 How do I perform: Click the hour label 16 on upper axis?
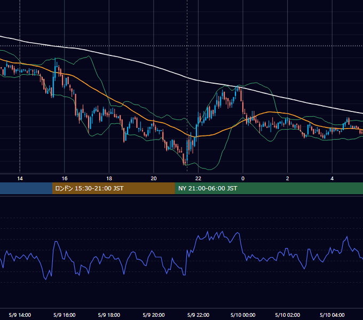[x=65, y=179]
